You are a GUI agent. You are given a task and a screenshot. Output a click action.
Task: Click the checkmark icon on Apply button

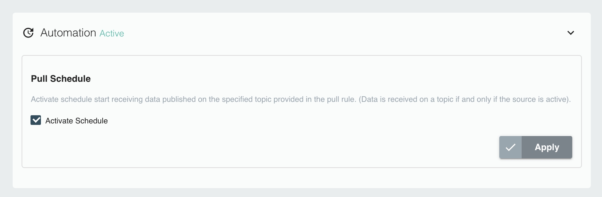510,148
